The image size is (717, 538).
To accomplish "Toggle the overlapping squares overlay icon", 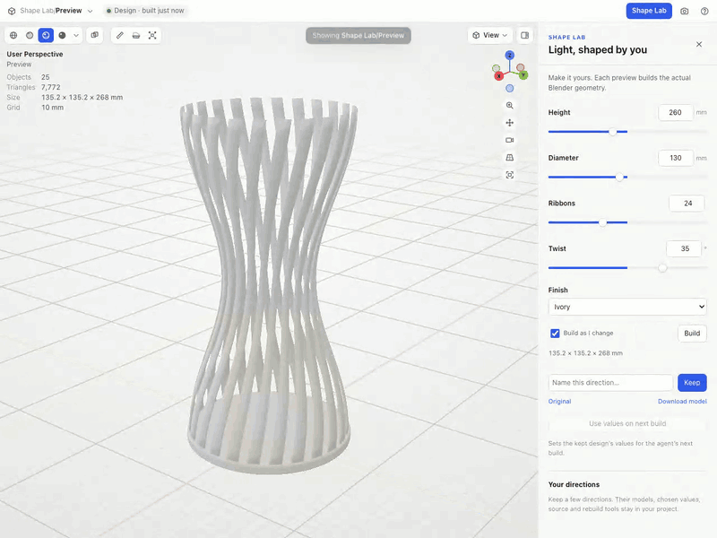I will coord(95,35).
